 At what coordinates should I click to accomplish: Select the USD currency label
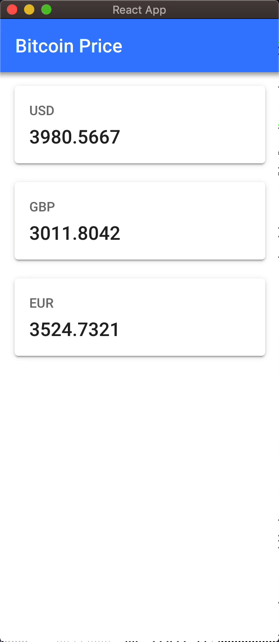pos(42,111)
